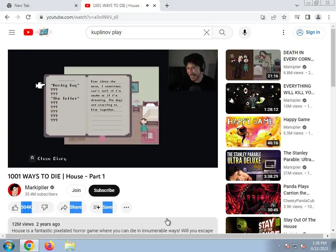The width and height of the screenshot is (336, 252).
Task: Subscribe to Markiplier
Action: (x=104, y=191)
